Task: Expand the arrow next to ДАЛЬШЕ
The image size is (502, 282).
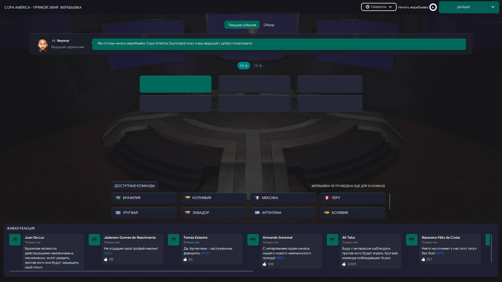Action: pos(493,7)
